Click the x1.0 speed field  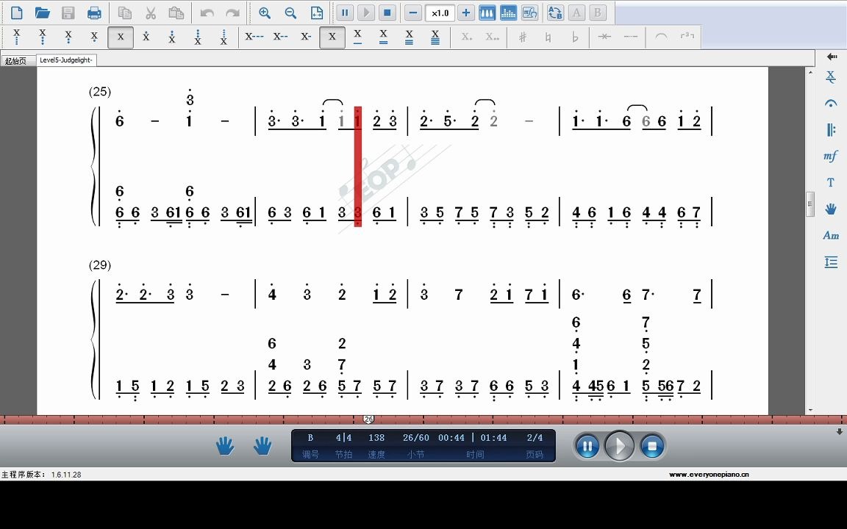point(440,13)
